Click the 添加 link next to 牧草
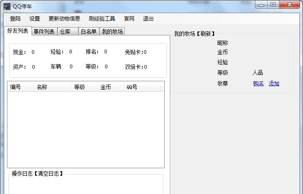The height and width of the screenshot is (194, 303). click(274, 83)
